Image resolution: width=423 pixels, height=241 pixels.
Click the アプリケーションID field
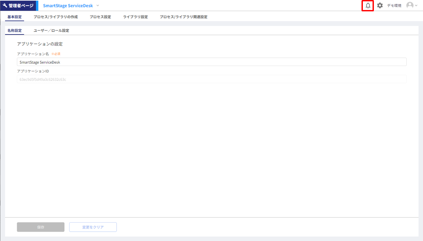(211, 79)
